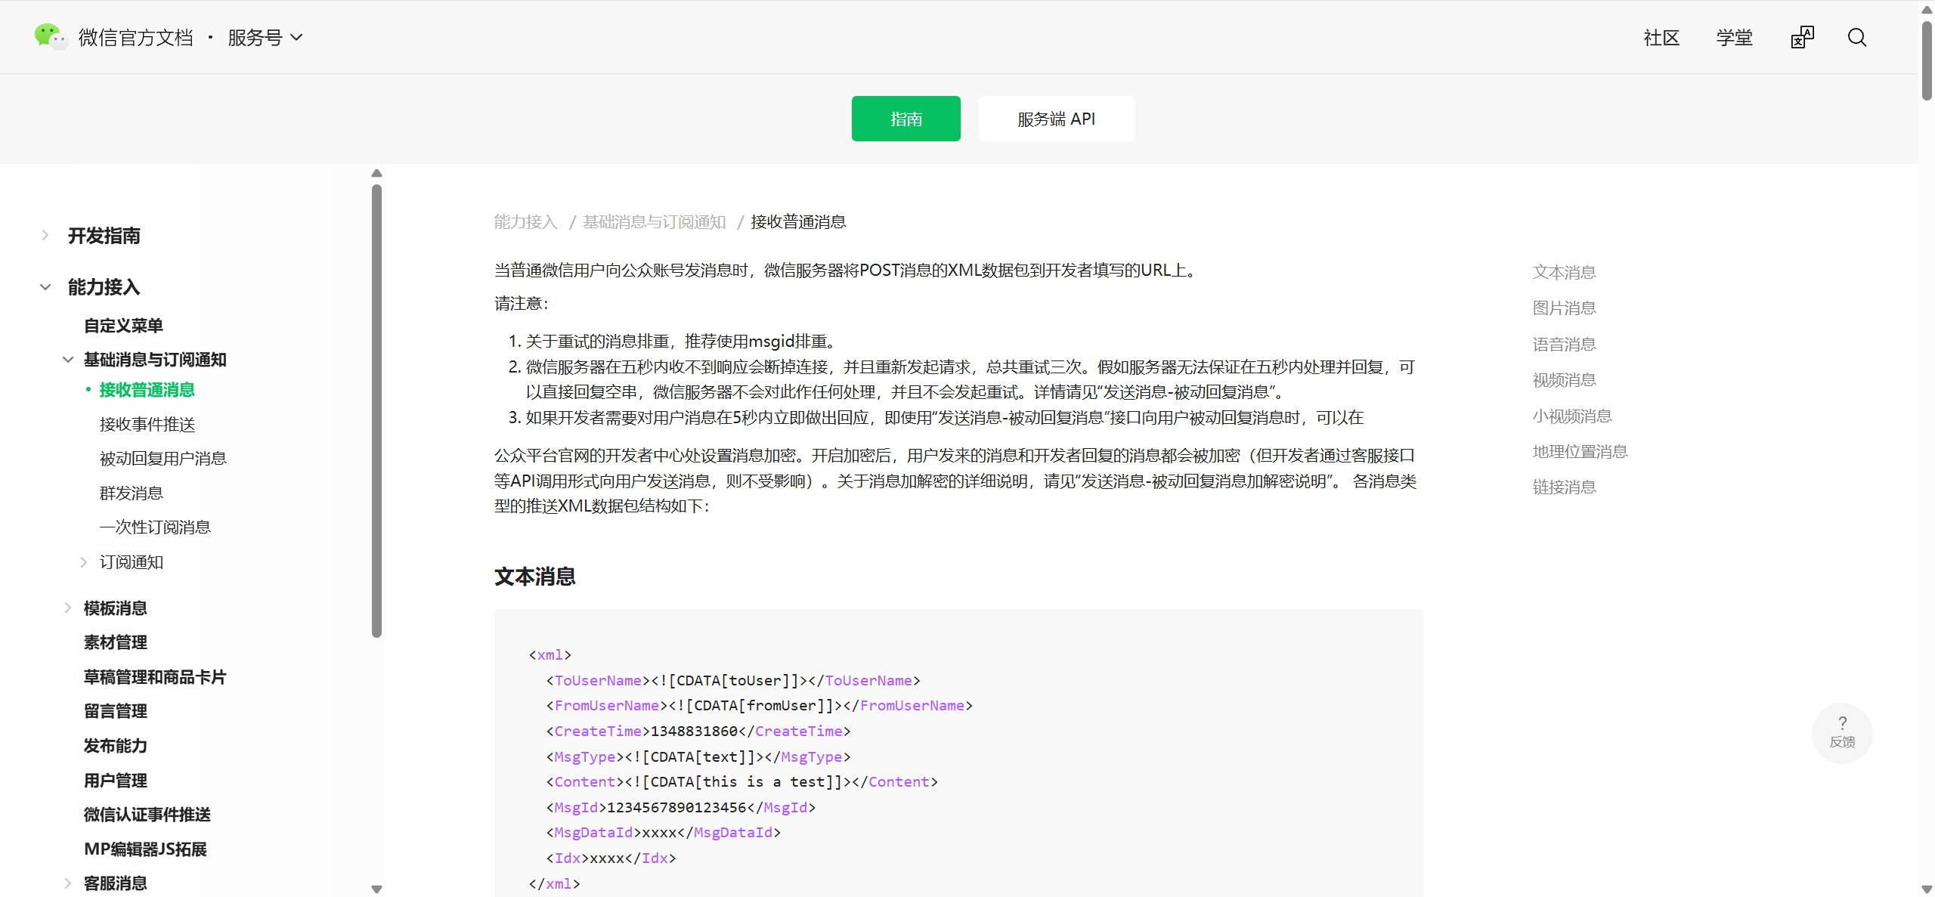Screen dimensions: 1935x897
Task: Click 基础消息与订阅通知 breadcrumb link
Action: (654, 222)
